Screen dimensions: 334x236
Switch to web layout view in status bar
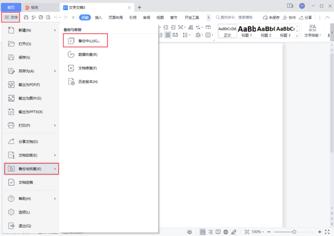tap(225, 232)
